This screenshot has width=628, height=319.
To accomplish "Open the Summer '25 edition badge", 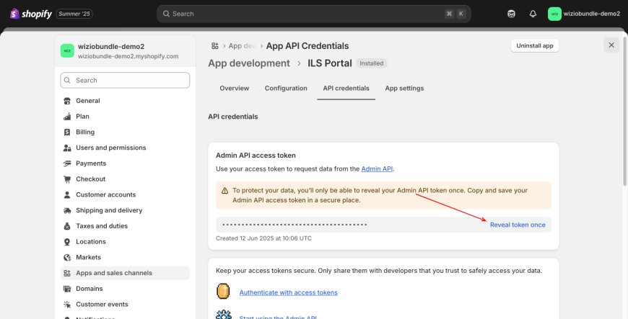I will click(x=74, y=14).
